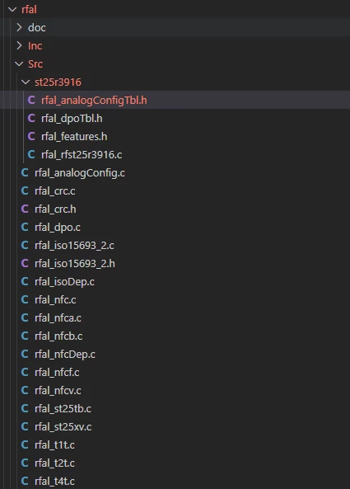Collapse the rfal root folder chevron
Viewport: 350px width, 489px height.
[12, 10]
